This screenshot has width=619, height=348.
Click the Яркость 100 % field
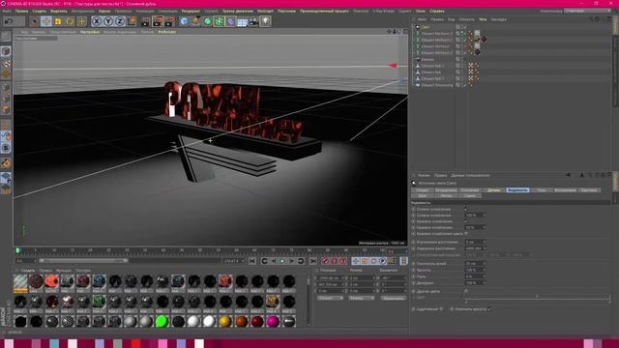coord(475,270)
